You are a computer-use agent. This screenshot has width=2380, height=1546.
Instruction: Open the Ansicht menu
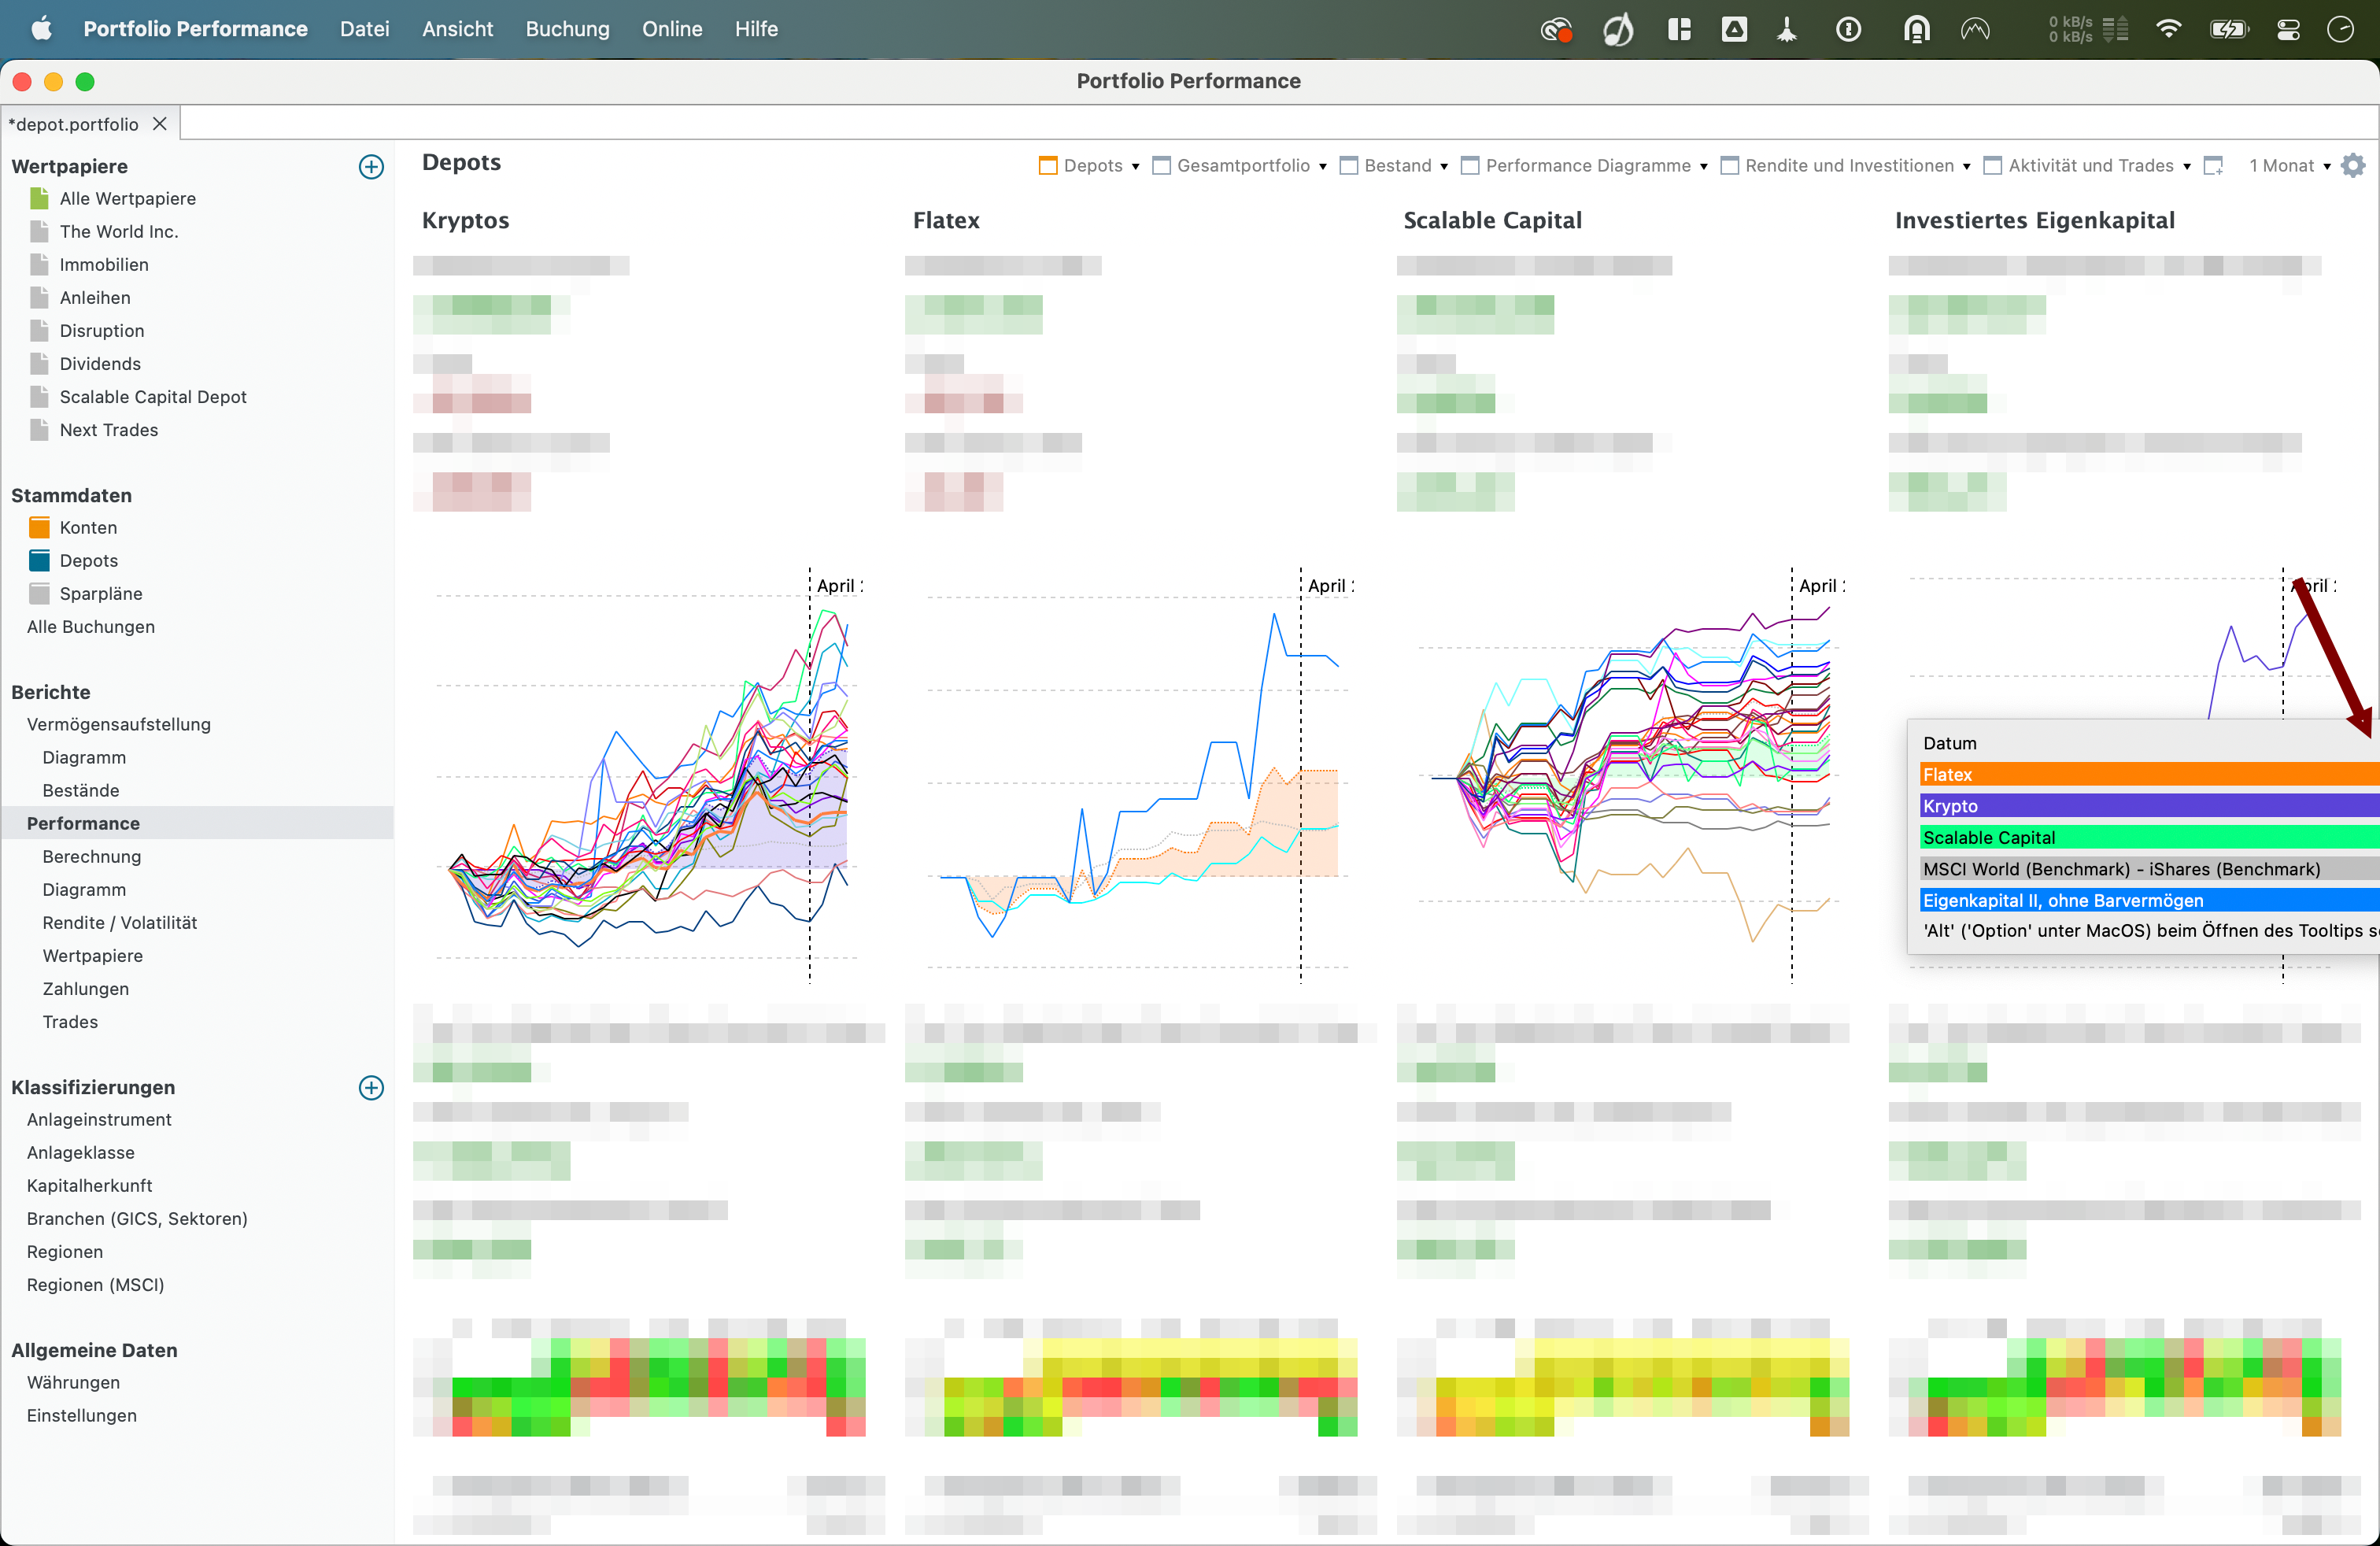457,29
